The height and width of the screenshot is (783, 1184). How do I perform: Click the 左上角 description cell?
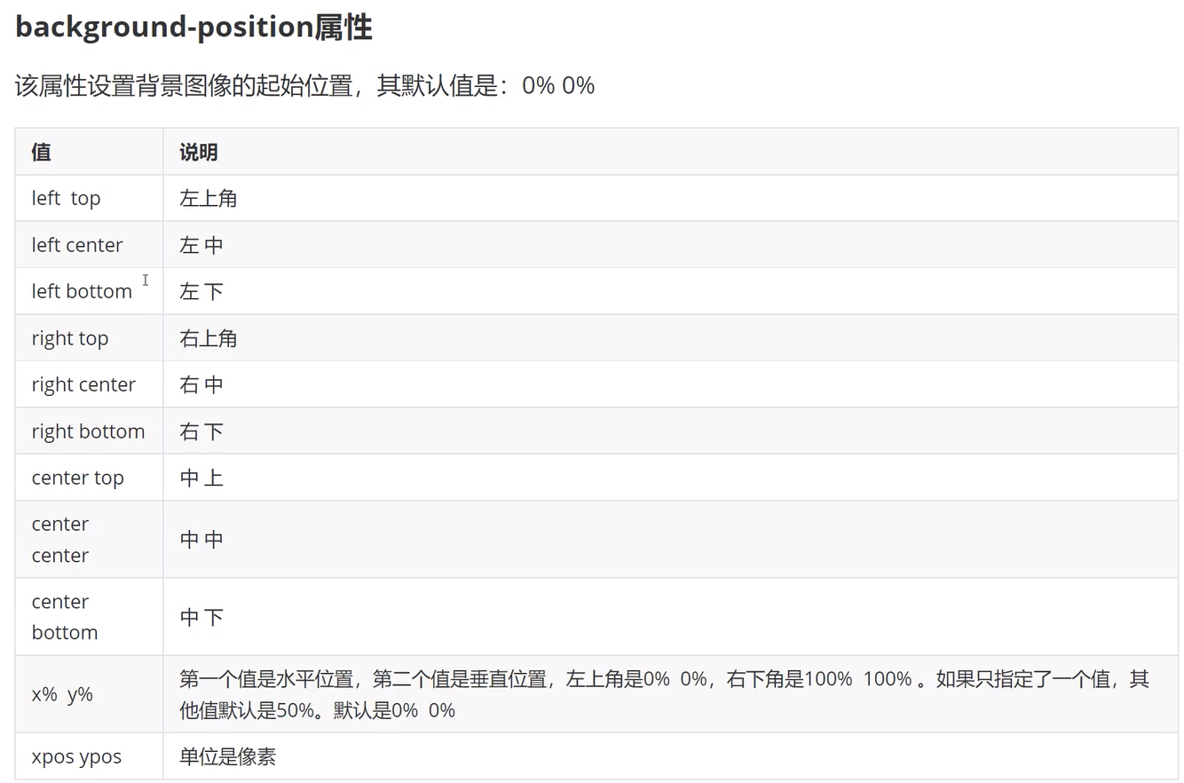tap(670, 198)
